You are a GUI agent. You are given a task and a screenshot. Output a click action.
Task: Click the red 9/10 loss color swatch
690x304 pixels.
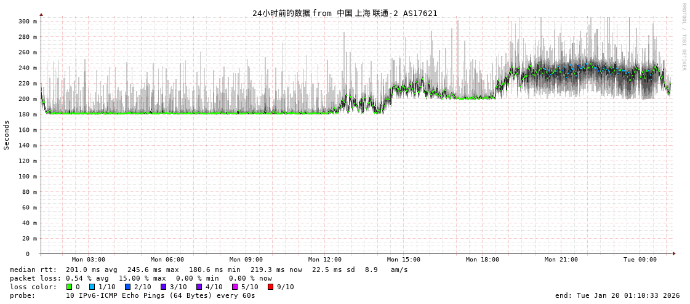click(x=271, y=287)
